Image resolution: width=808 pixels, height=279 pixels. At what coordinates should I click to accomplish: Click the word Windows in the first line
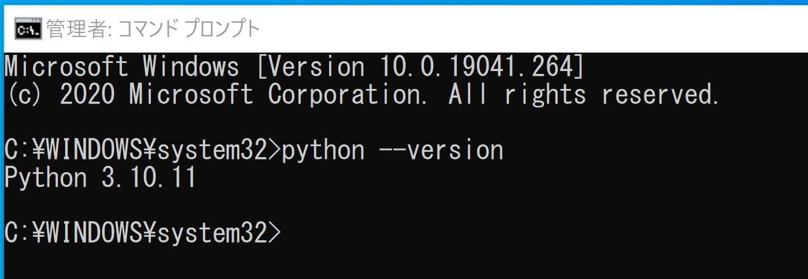click(x=191, y=67)
